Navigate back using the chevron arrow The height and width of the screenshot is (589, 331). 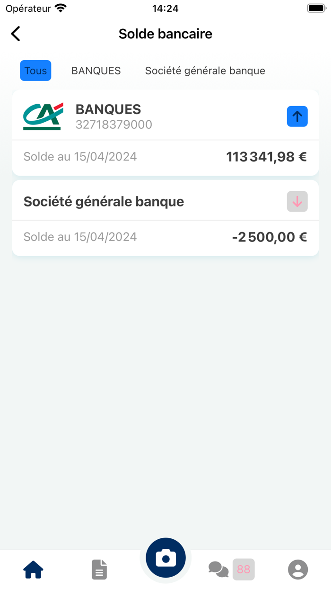15,34
